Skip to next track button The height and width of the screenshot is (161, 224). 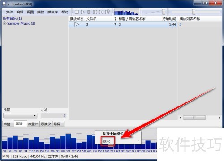[101, 12]
